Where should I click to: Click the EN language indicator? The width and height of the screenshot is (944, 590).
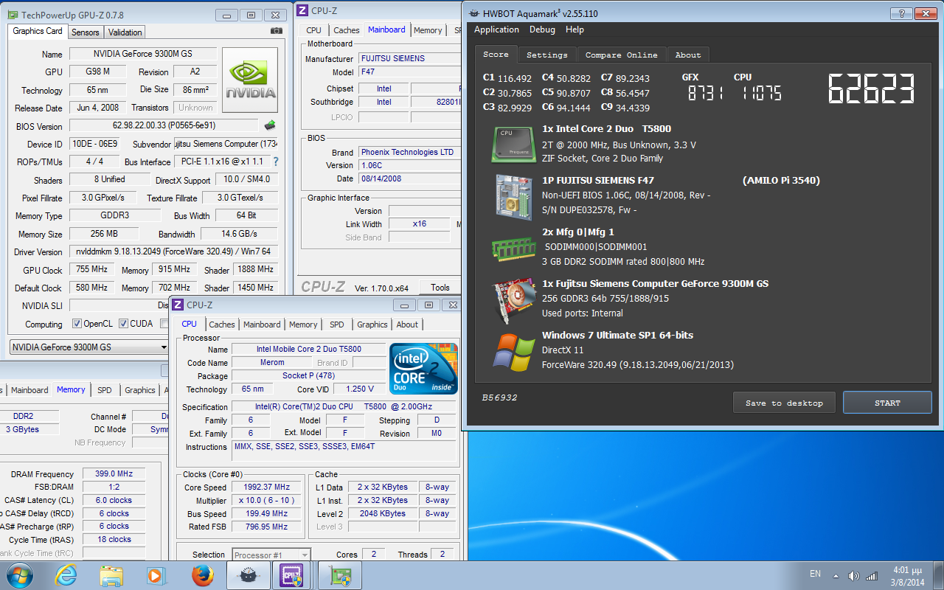click(815, 574)
